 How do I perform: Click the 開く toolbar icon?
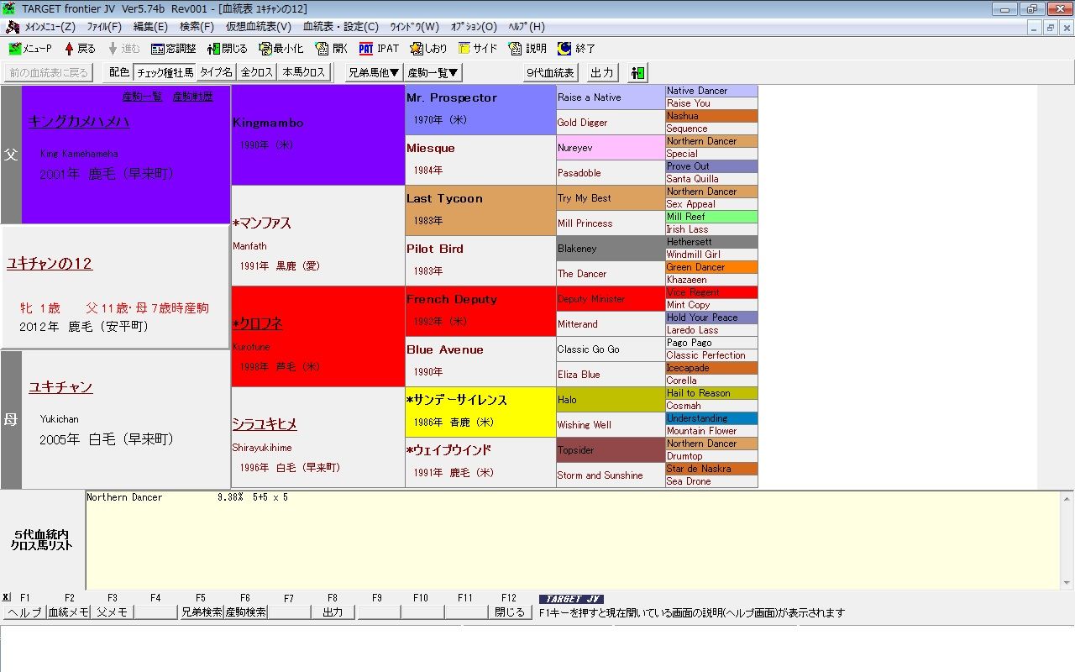[331, 49]
